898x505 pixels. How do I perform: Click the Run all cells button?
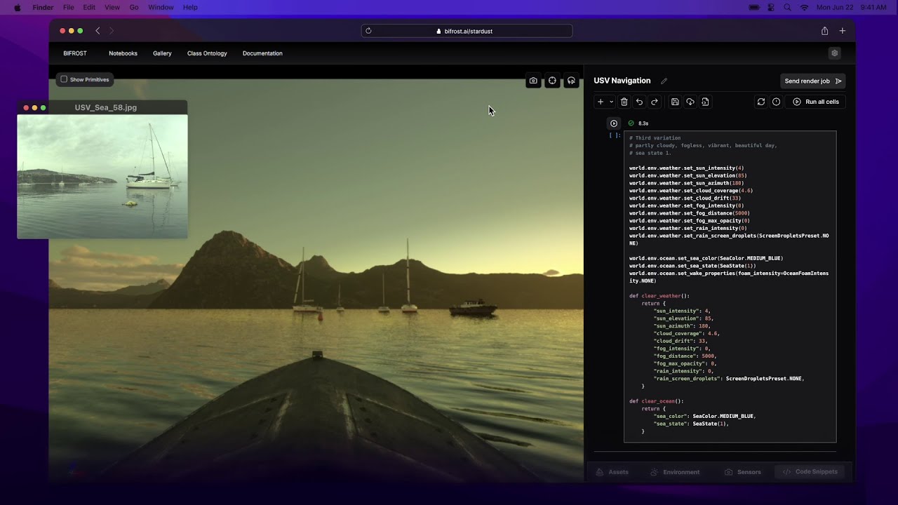(x=816, y=102)
